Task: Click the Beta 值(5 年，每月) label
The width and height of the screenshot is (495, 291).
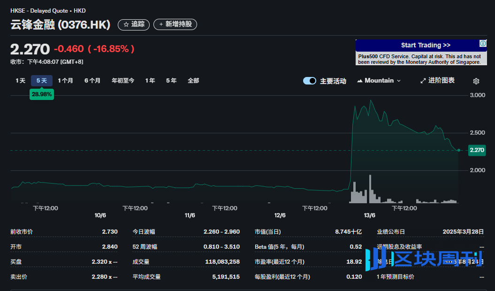Action: 279,247
